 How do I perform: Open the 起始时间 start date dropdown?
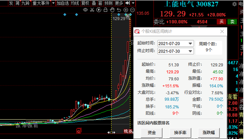coord(190,44)
